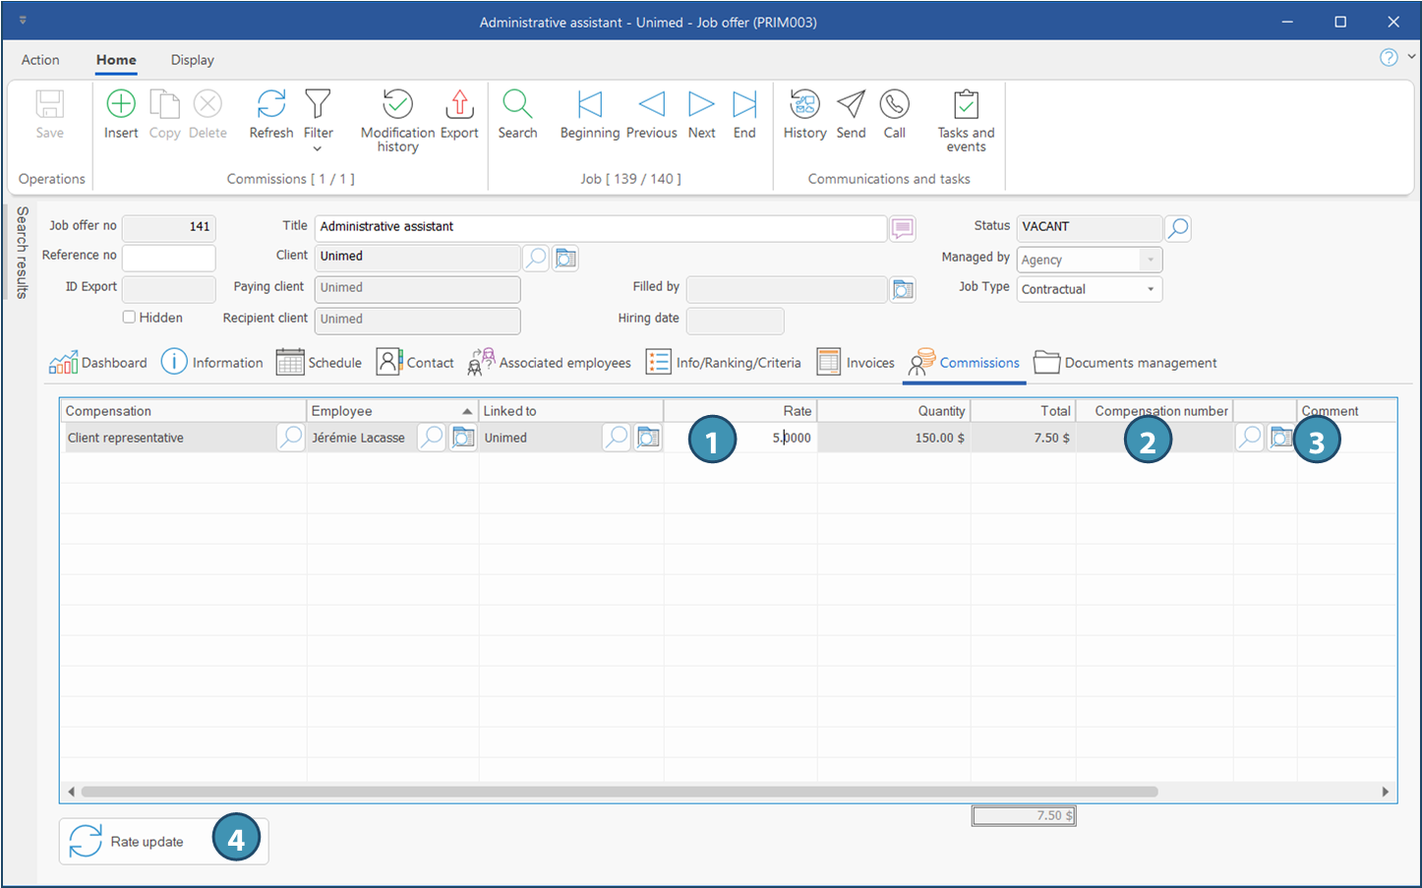
Task: Go to the Next job record
Action: point(701,105)
